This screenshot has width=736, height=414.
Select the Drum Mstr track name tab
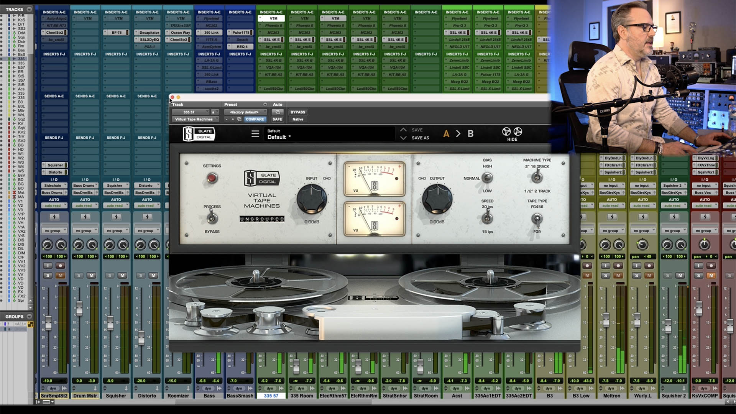[x=85, y=396]
